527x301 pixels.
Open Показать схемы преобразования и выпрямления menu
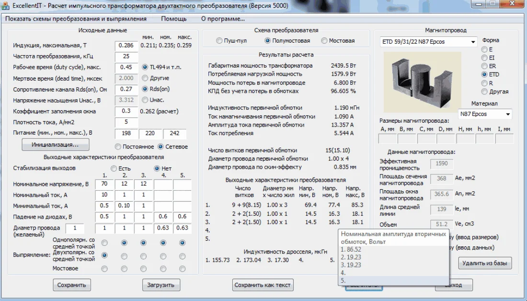[x=77, y=19]
